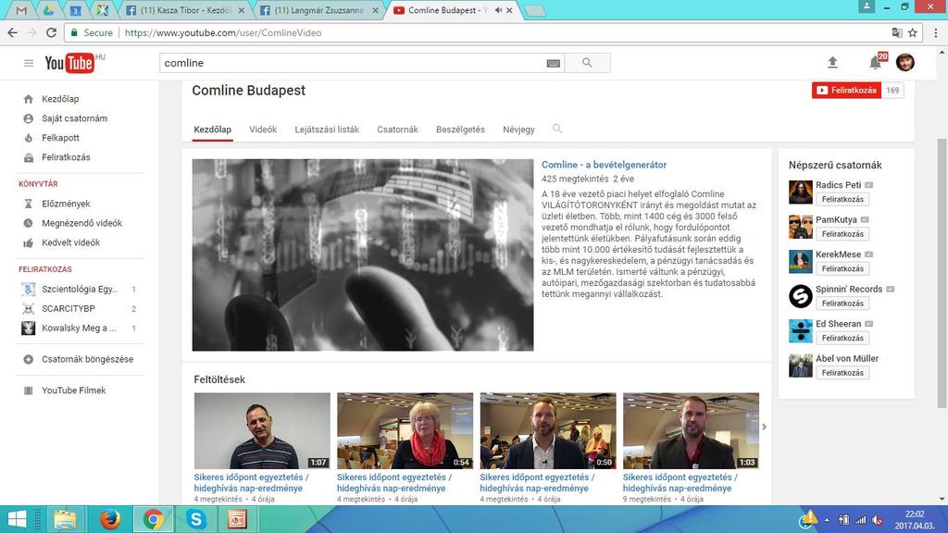The image size is (948, 533).
Task: Subscribe to Ed Sheeran
Action: [x=842, y=339]
